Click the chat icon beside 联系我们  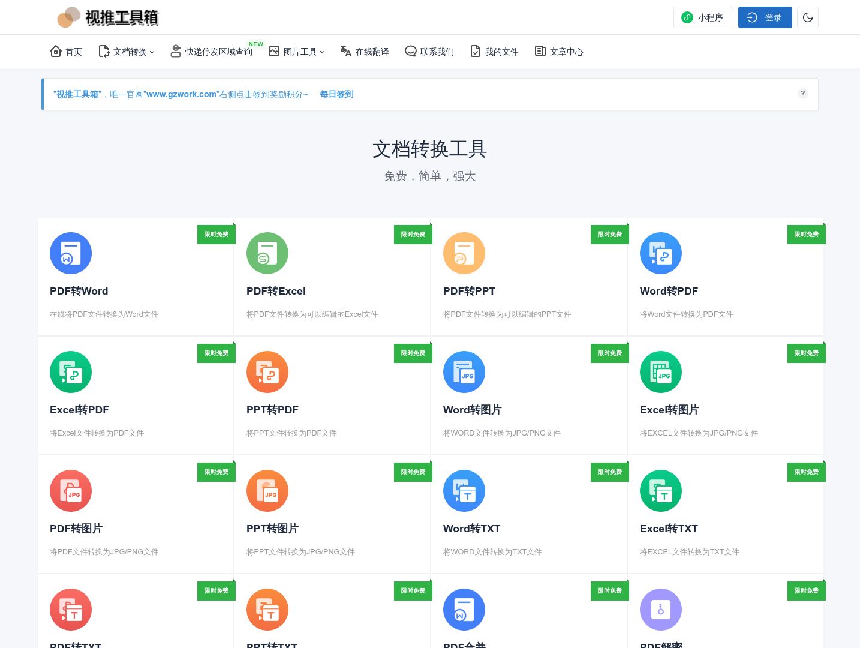[x=410, y=51]
